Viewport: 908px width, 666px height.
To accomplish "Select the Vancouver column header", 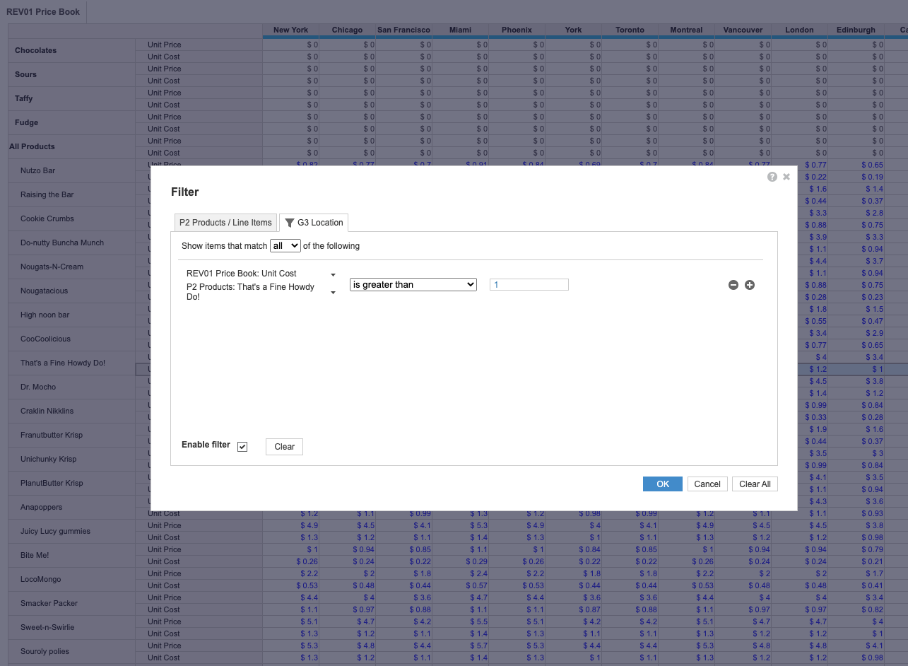I will click(743, 30).
